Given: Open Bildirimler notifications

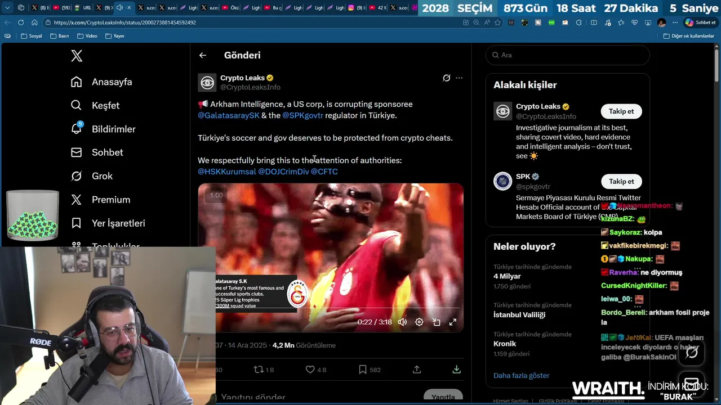Looking at the screenshot, I should click(103, 129).
